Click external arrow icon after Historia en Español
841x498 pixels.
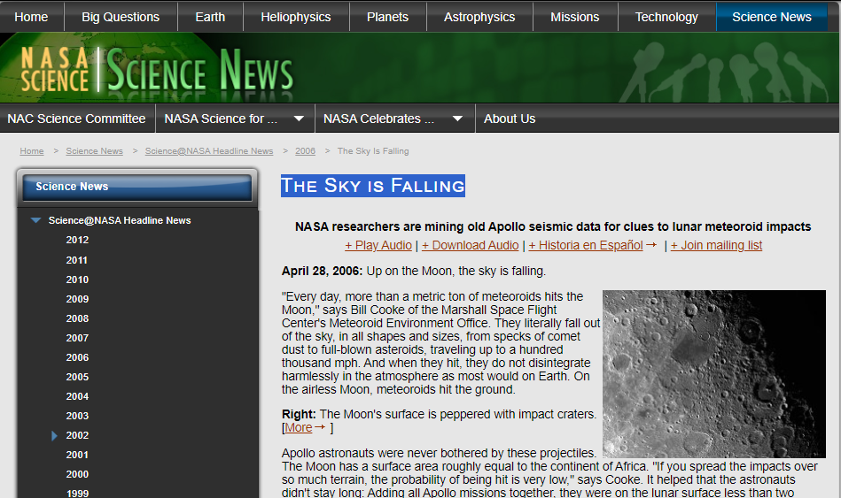651,245
